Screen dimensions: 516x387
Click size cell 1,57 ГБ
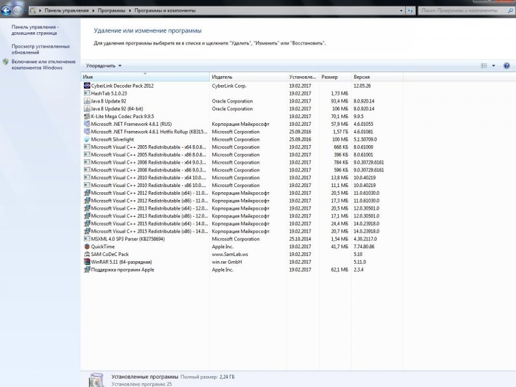coord(341,132)
